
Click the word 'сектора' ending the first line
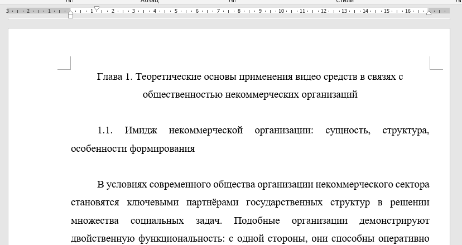412,185
